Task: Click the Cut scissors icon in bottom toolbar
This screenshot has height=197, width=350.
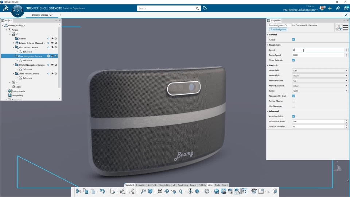Action: click(78, 191)
